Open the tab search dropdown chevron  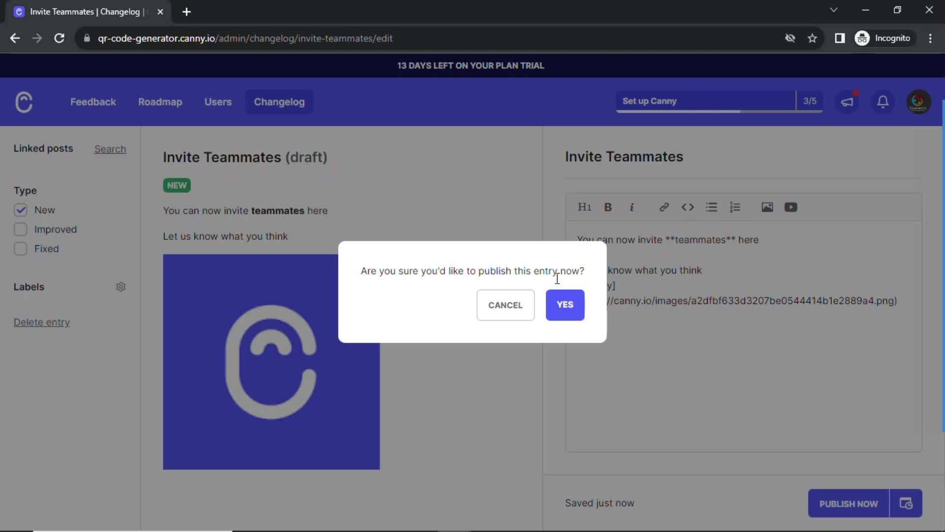[833, 10]
